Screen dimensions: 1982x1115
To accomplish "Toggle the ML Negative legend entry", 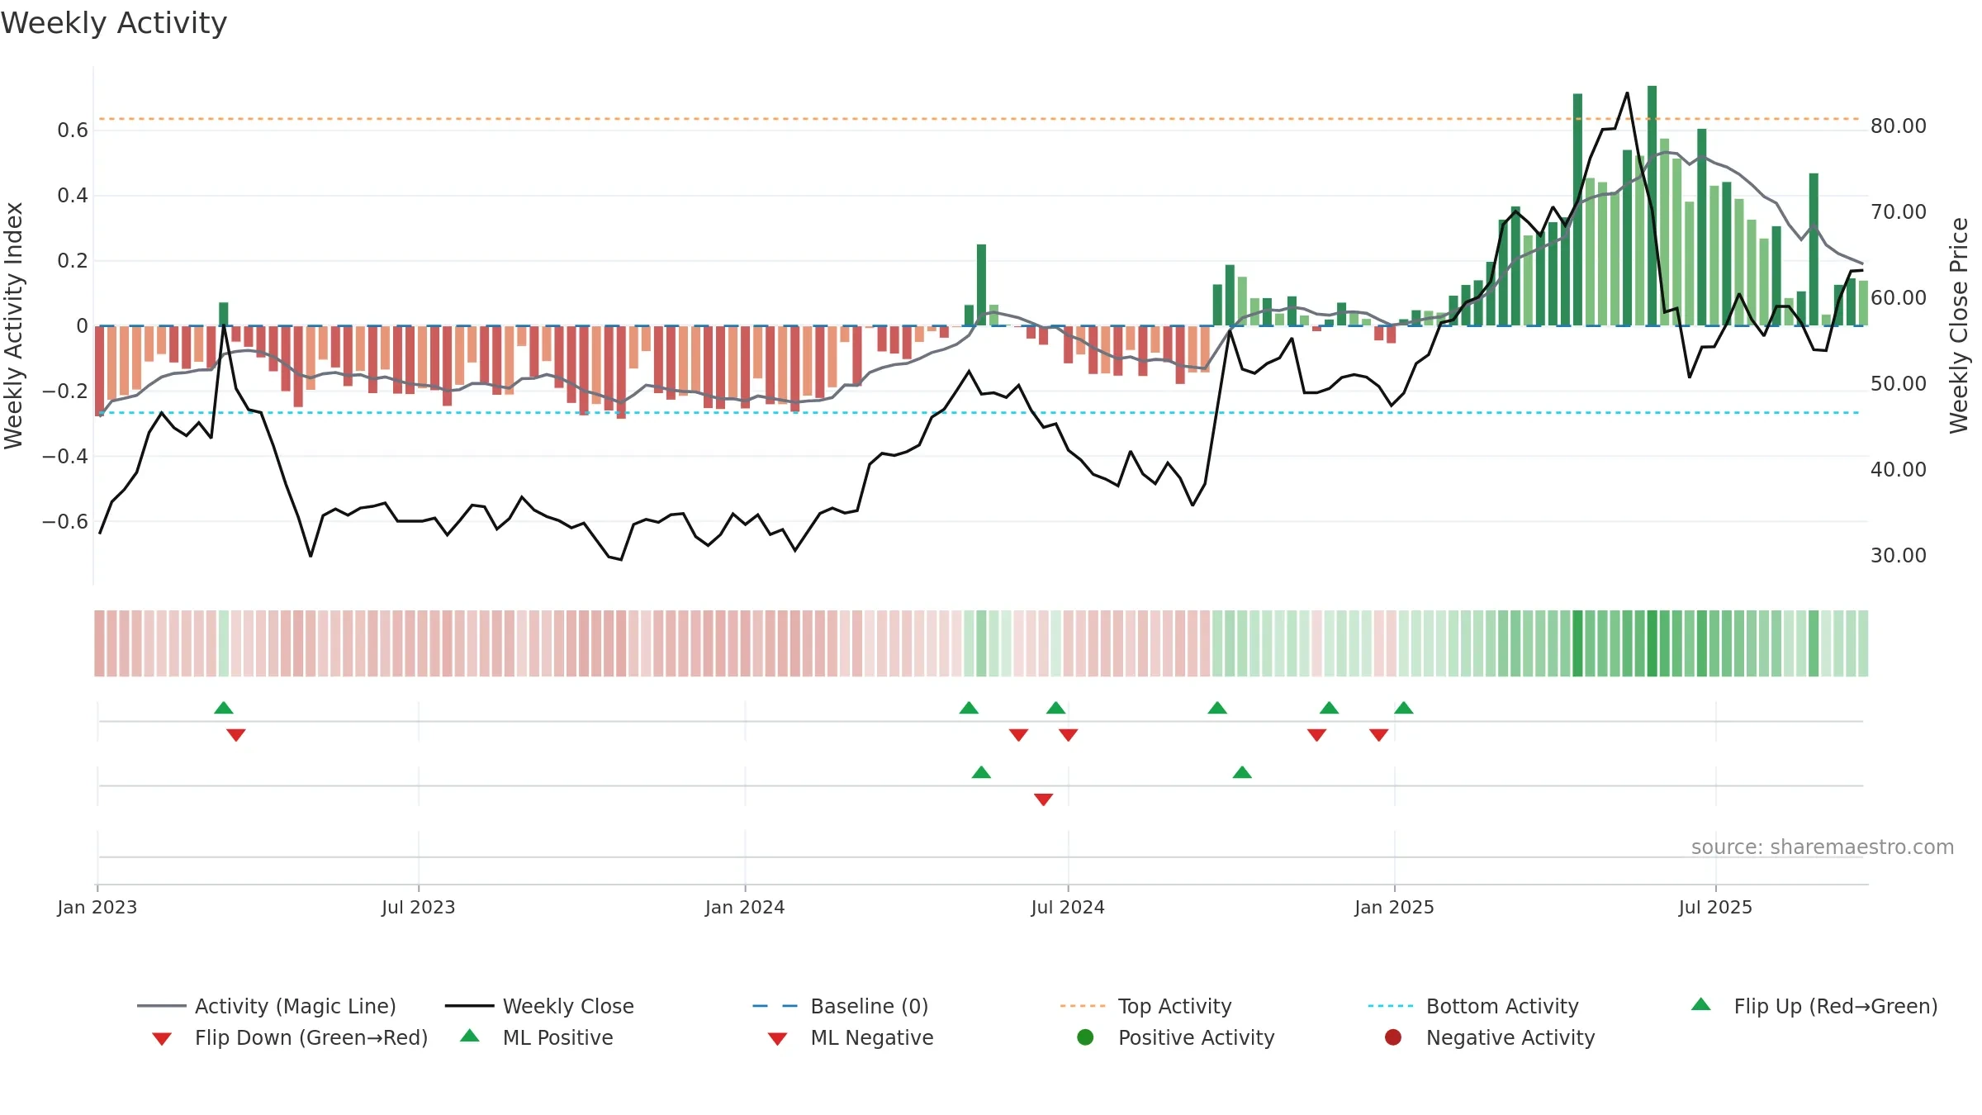I will 851,1037.
